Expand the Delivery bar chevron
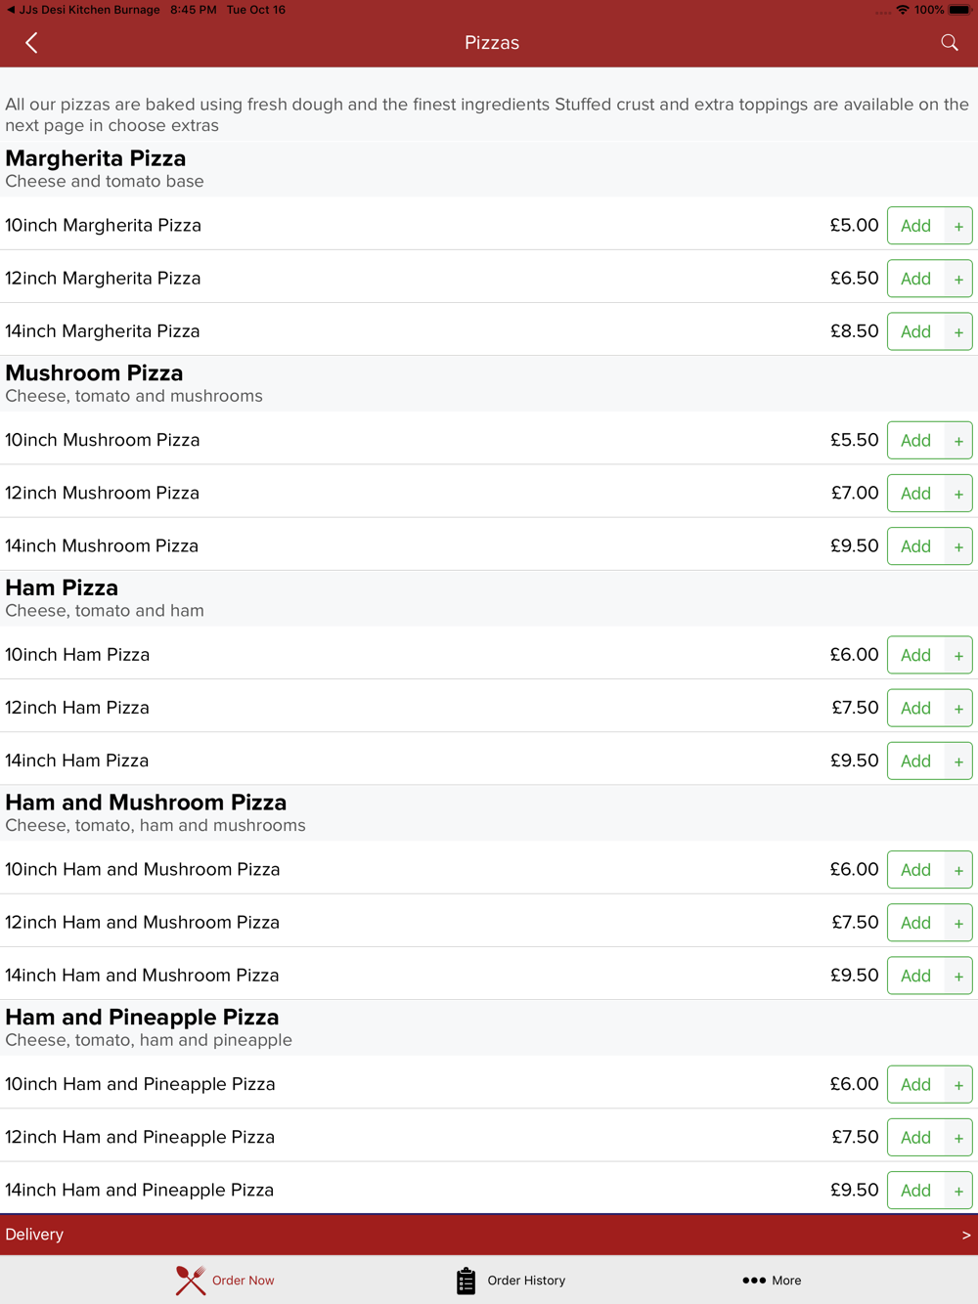This screenshot has height=1304, width=978. pyautogui.click(x=965, y=1235)
